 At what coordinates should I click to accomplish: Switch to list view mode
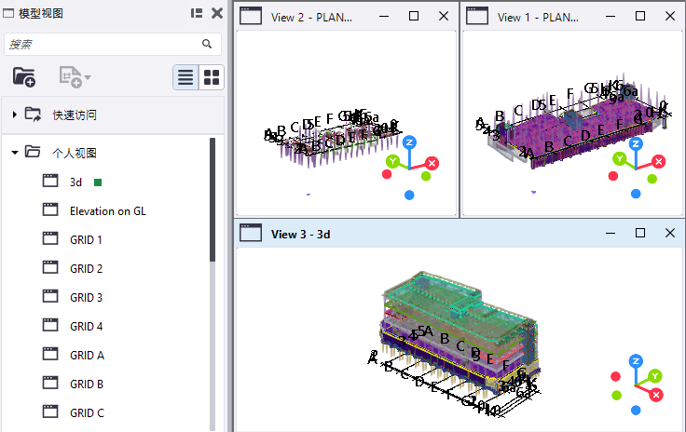[185, 77]
